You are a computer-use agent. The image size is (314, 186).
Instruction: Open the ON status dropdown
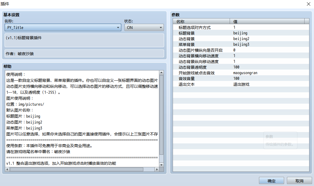coord(144,28)
